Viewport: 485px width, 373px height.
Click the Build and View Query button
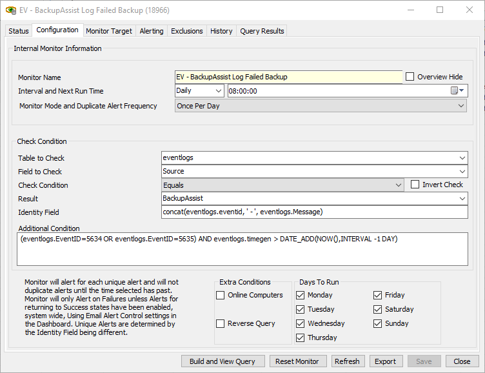[x=223, y=361]
